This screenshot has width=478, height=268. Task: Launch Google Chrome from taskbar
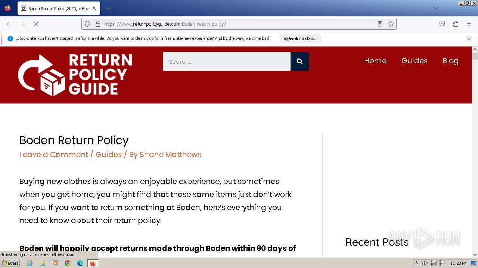[68, 263]
